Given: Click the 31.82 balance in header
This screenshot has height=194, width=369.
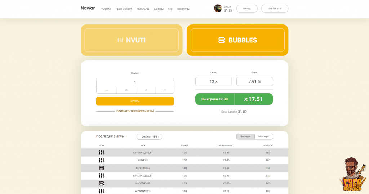Looking at the screenshot, I should [228, 10].
